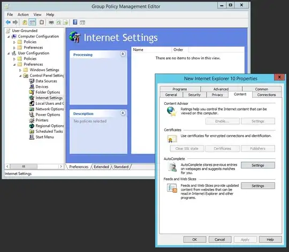
Task: Open the Action menu
Action: click(23, 14)
